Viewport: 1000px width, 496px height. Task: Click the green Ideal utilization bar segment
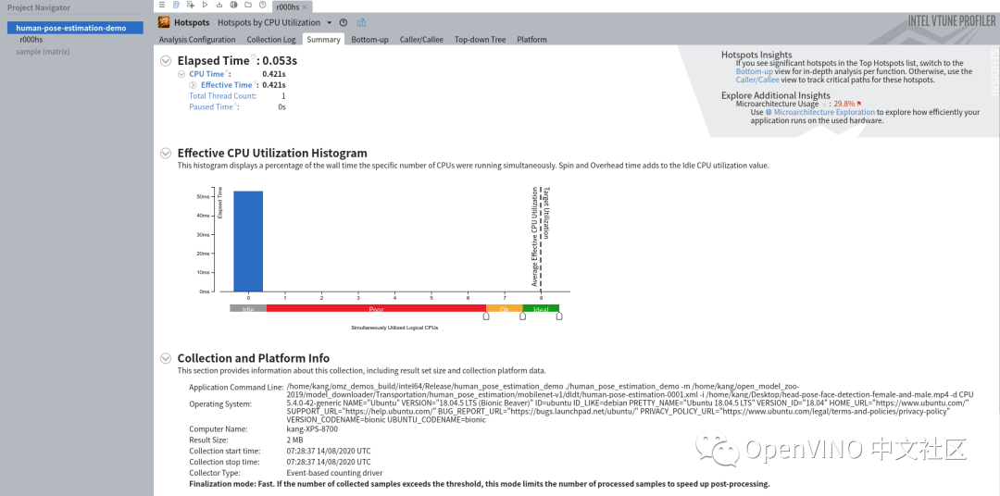pyautogui.click(x=541, y=308)
